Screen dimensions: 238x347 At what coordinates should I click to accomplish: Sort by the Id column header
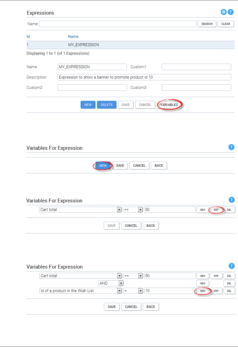(28, 37)
